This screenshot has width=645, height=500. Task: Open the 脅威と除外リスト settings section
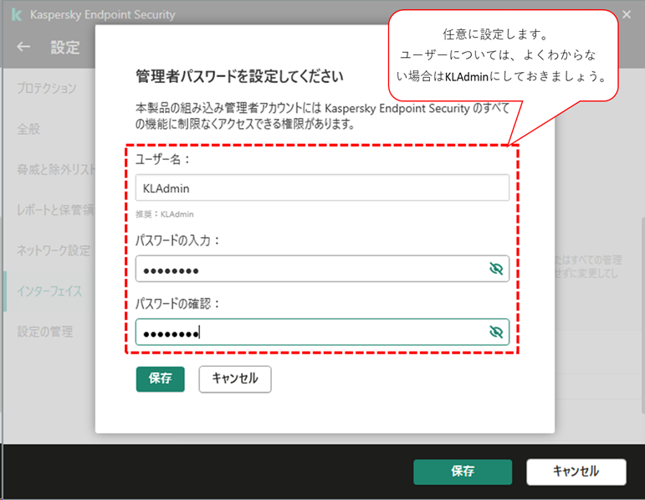pyautogui.click(x=56, y=169)
